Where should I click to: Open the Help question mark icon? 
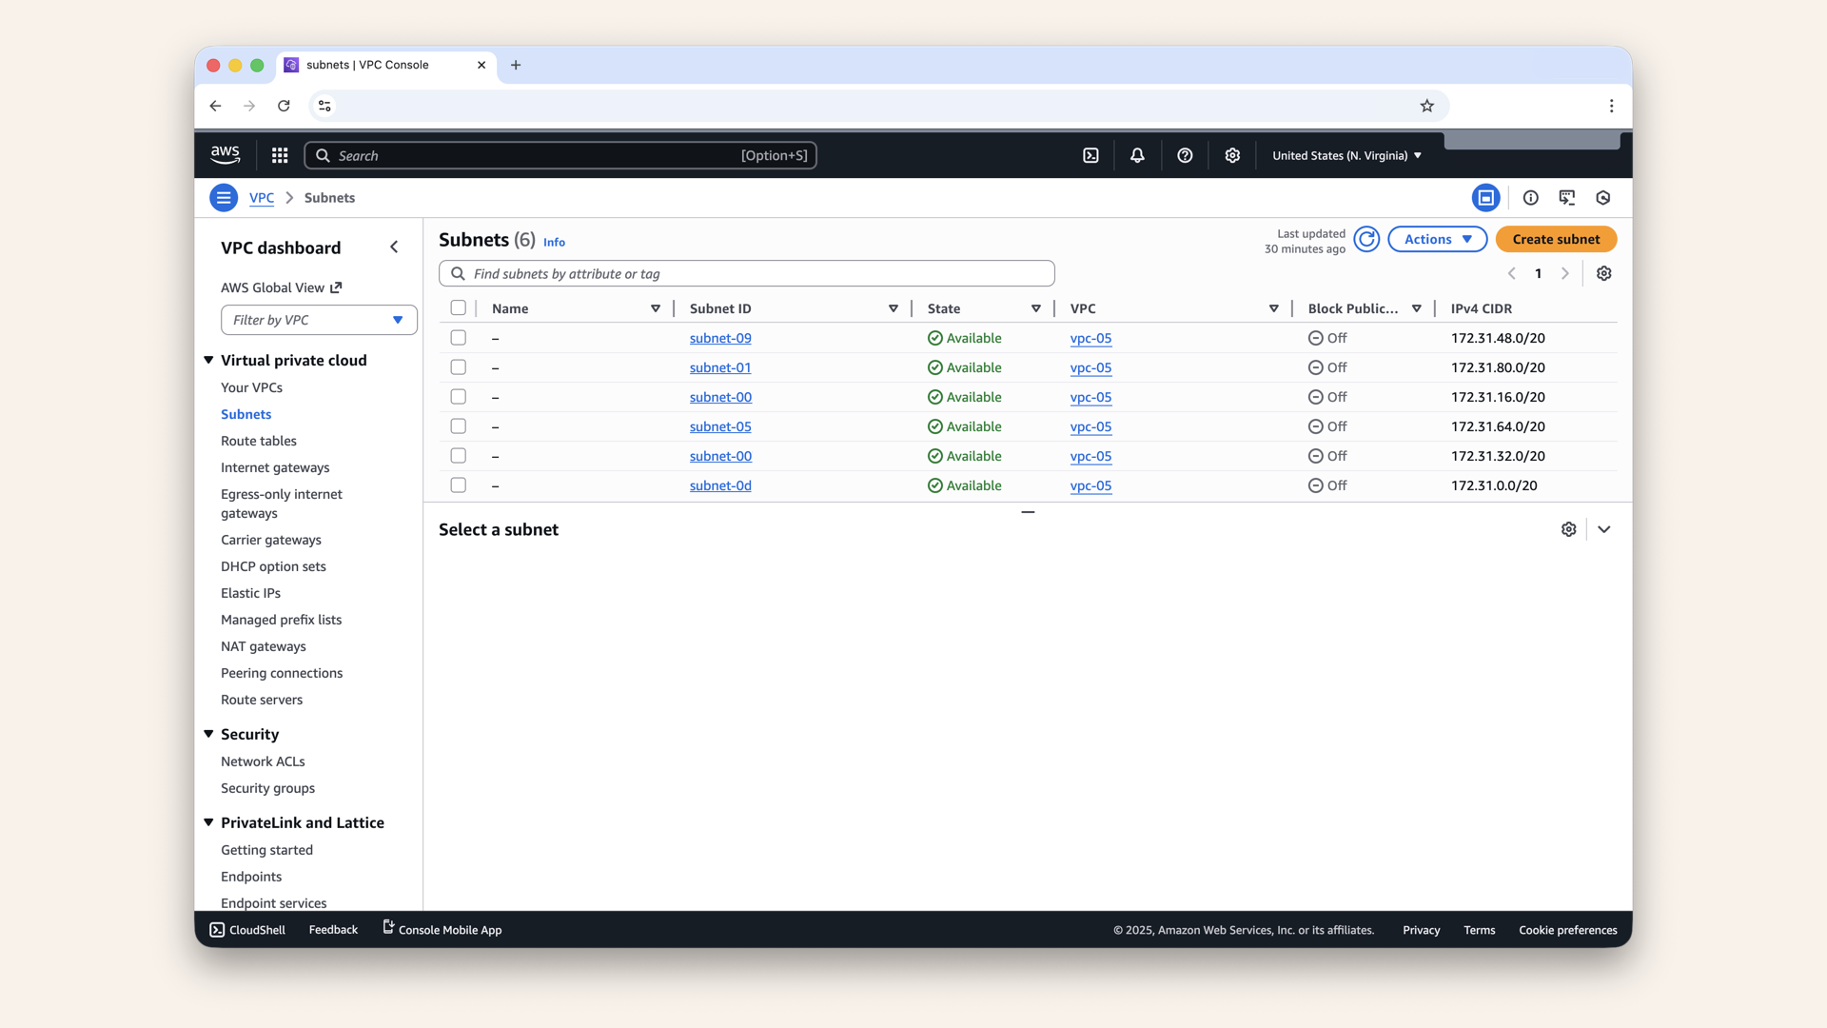pyautogui.click(x=1185, y=155)
